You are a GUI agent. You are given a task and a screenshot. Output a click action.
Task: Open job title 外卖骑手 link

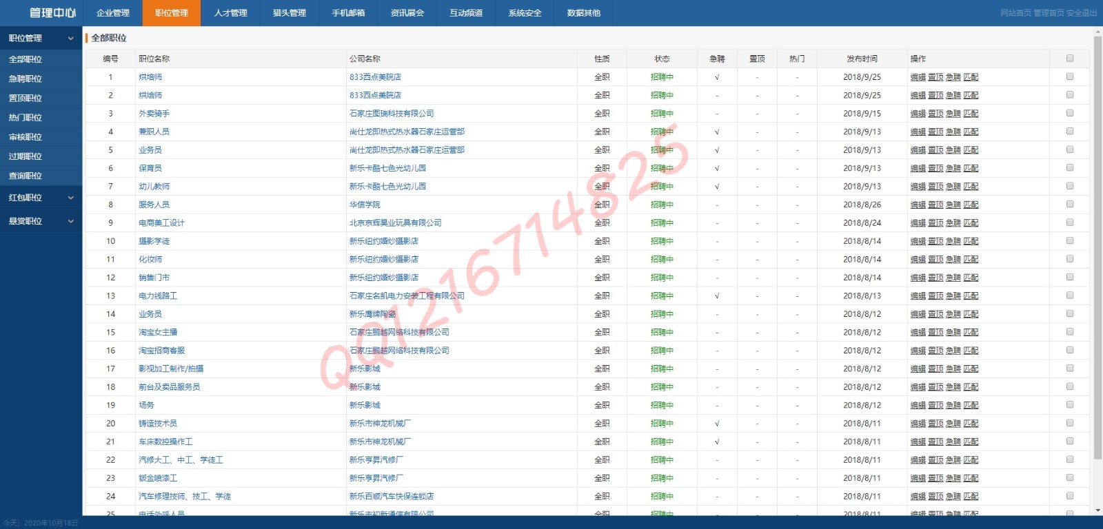click(154, 114)
